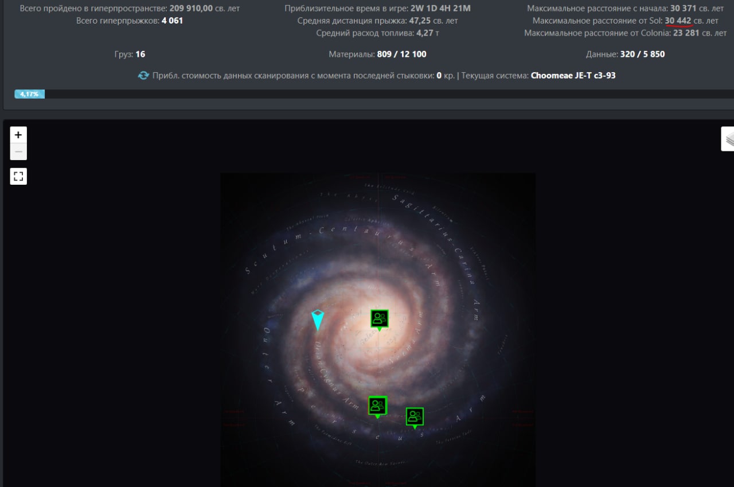Open current system Choomeae JE-T c3-93
Image resolution: width=734 pixels, height=487 pixels.
tap(573, 75)
